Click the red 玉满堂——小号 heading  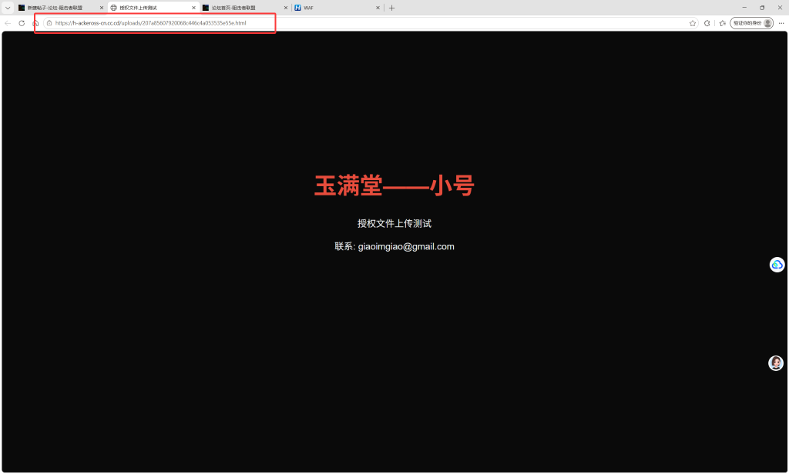tap(394, 185)
